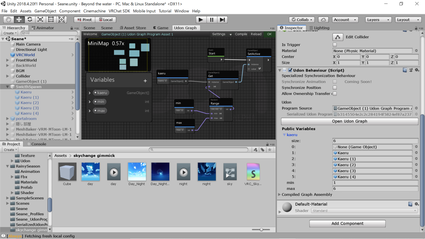Viewport: 425px width, 239px height.
Task: Click the favorites star filter icon
Action: tap(270, 150)
